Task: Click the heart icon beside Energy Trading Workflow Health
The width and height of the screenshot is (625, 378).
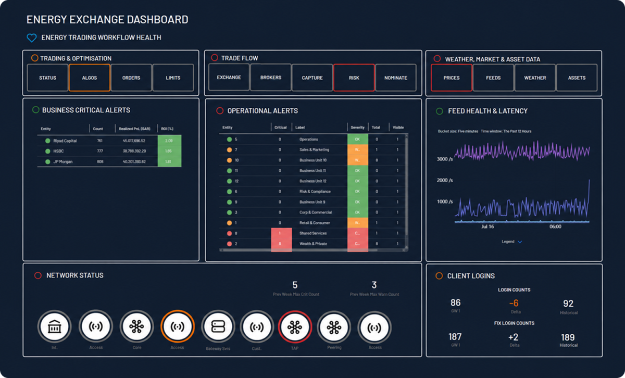Action: 32,37
